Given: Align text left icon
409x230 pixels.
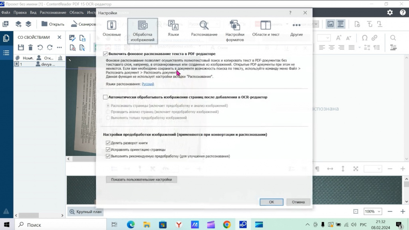Looking at the screenshot, I should 322,48.
